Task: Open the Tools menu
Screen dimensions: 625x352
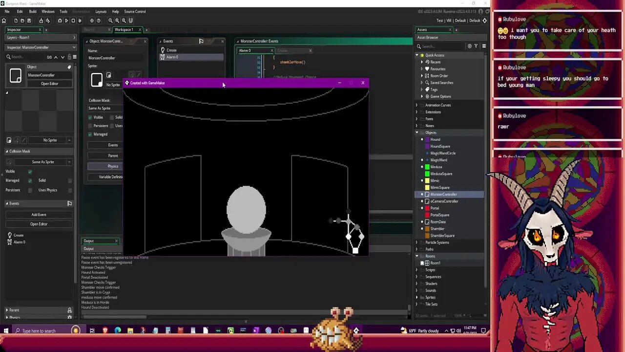Action: click(x=63, y=11)
